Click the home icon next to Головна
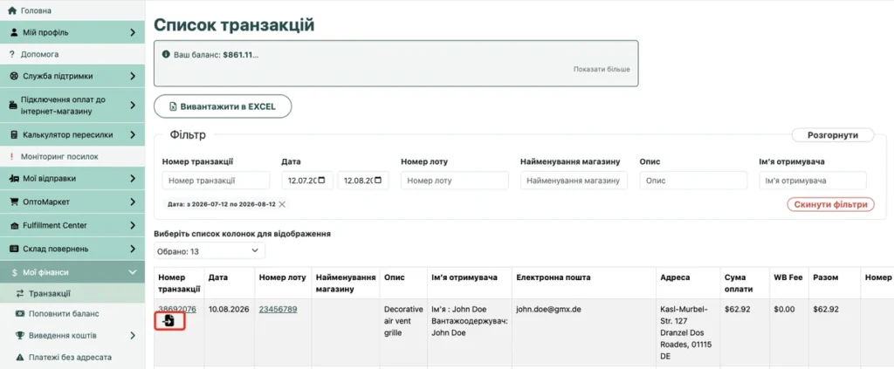The image size is (894, 369). (11, 10)
